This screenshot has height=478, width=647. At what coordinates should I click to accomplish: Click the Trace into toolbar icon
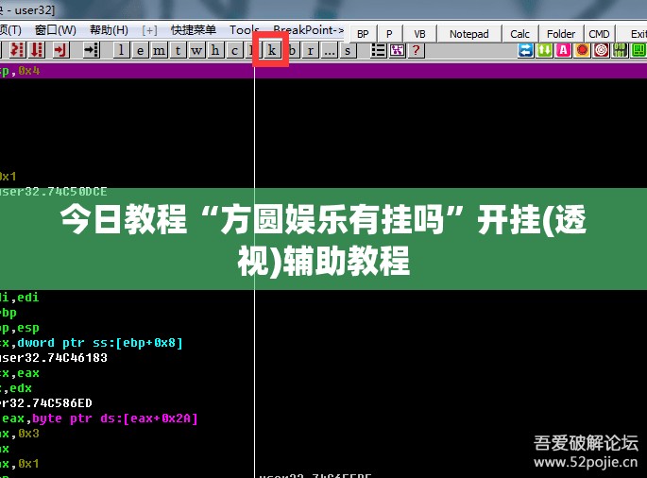(17, 50)
